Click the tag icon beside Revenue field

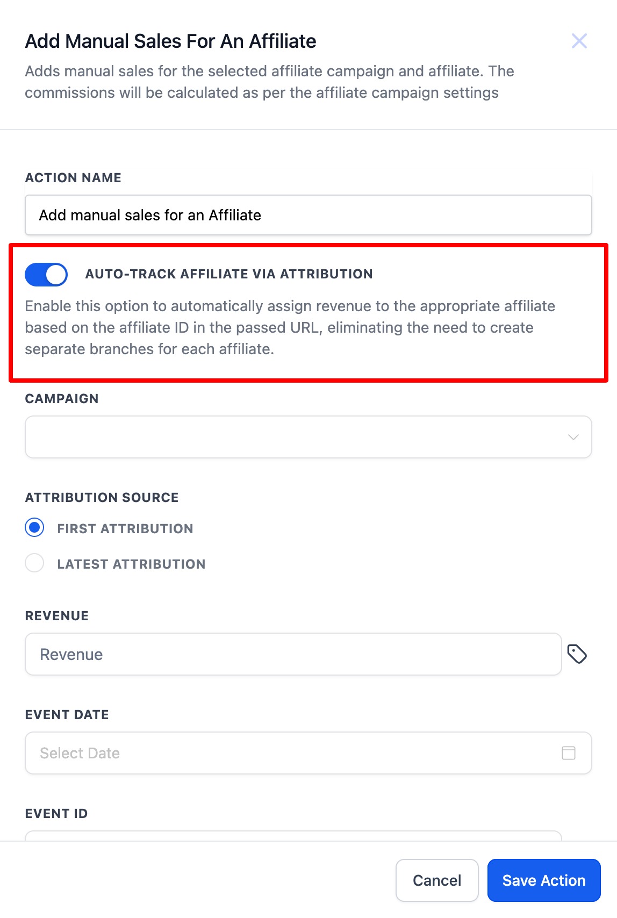(577, 654)
